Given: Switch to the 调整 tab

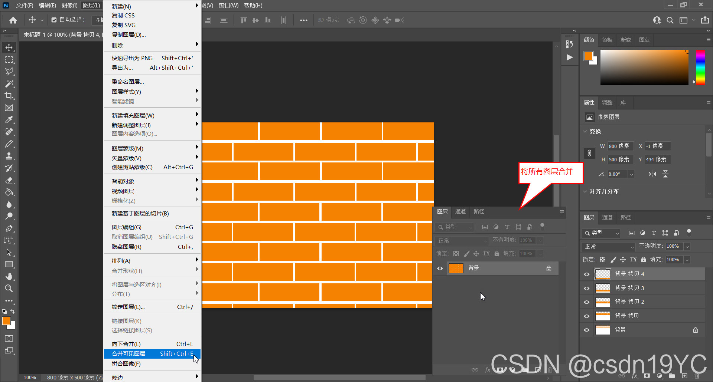Looking at the screenshot, I should [607, 102].
